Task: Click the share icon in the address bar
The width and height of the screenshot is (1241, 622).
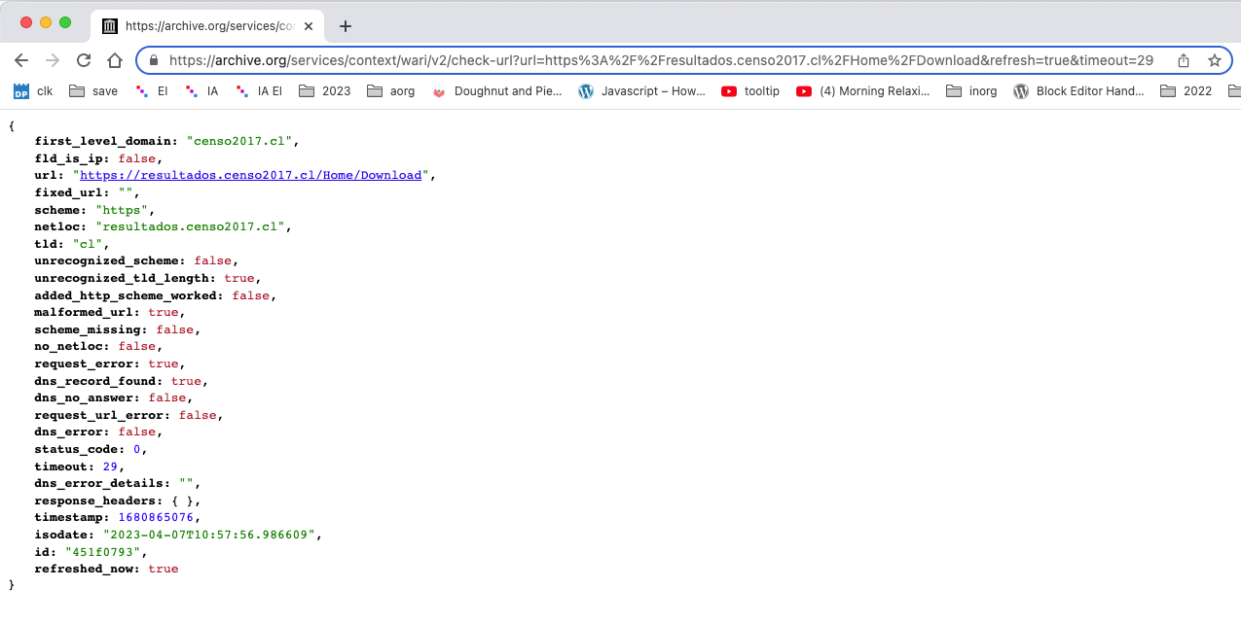Action: coord(1183,59)
